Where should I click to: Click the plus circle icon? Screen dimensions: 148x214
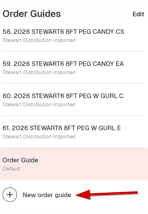tap(10, 195)
